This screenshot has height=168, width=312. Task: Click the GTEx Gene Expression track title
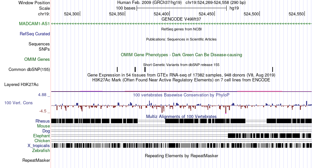click(181, 75)
